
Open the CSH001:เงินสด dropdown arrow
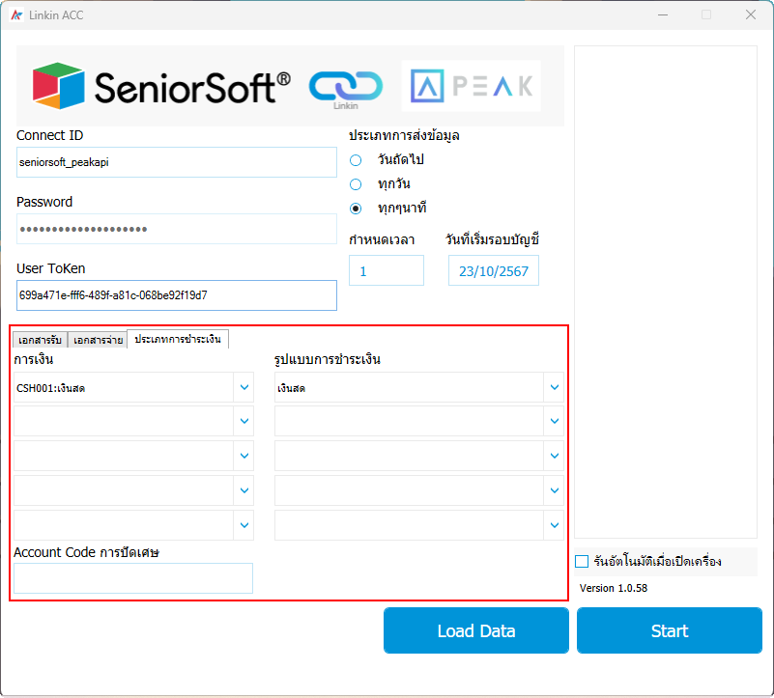(x=244, y=387)
